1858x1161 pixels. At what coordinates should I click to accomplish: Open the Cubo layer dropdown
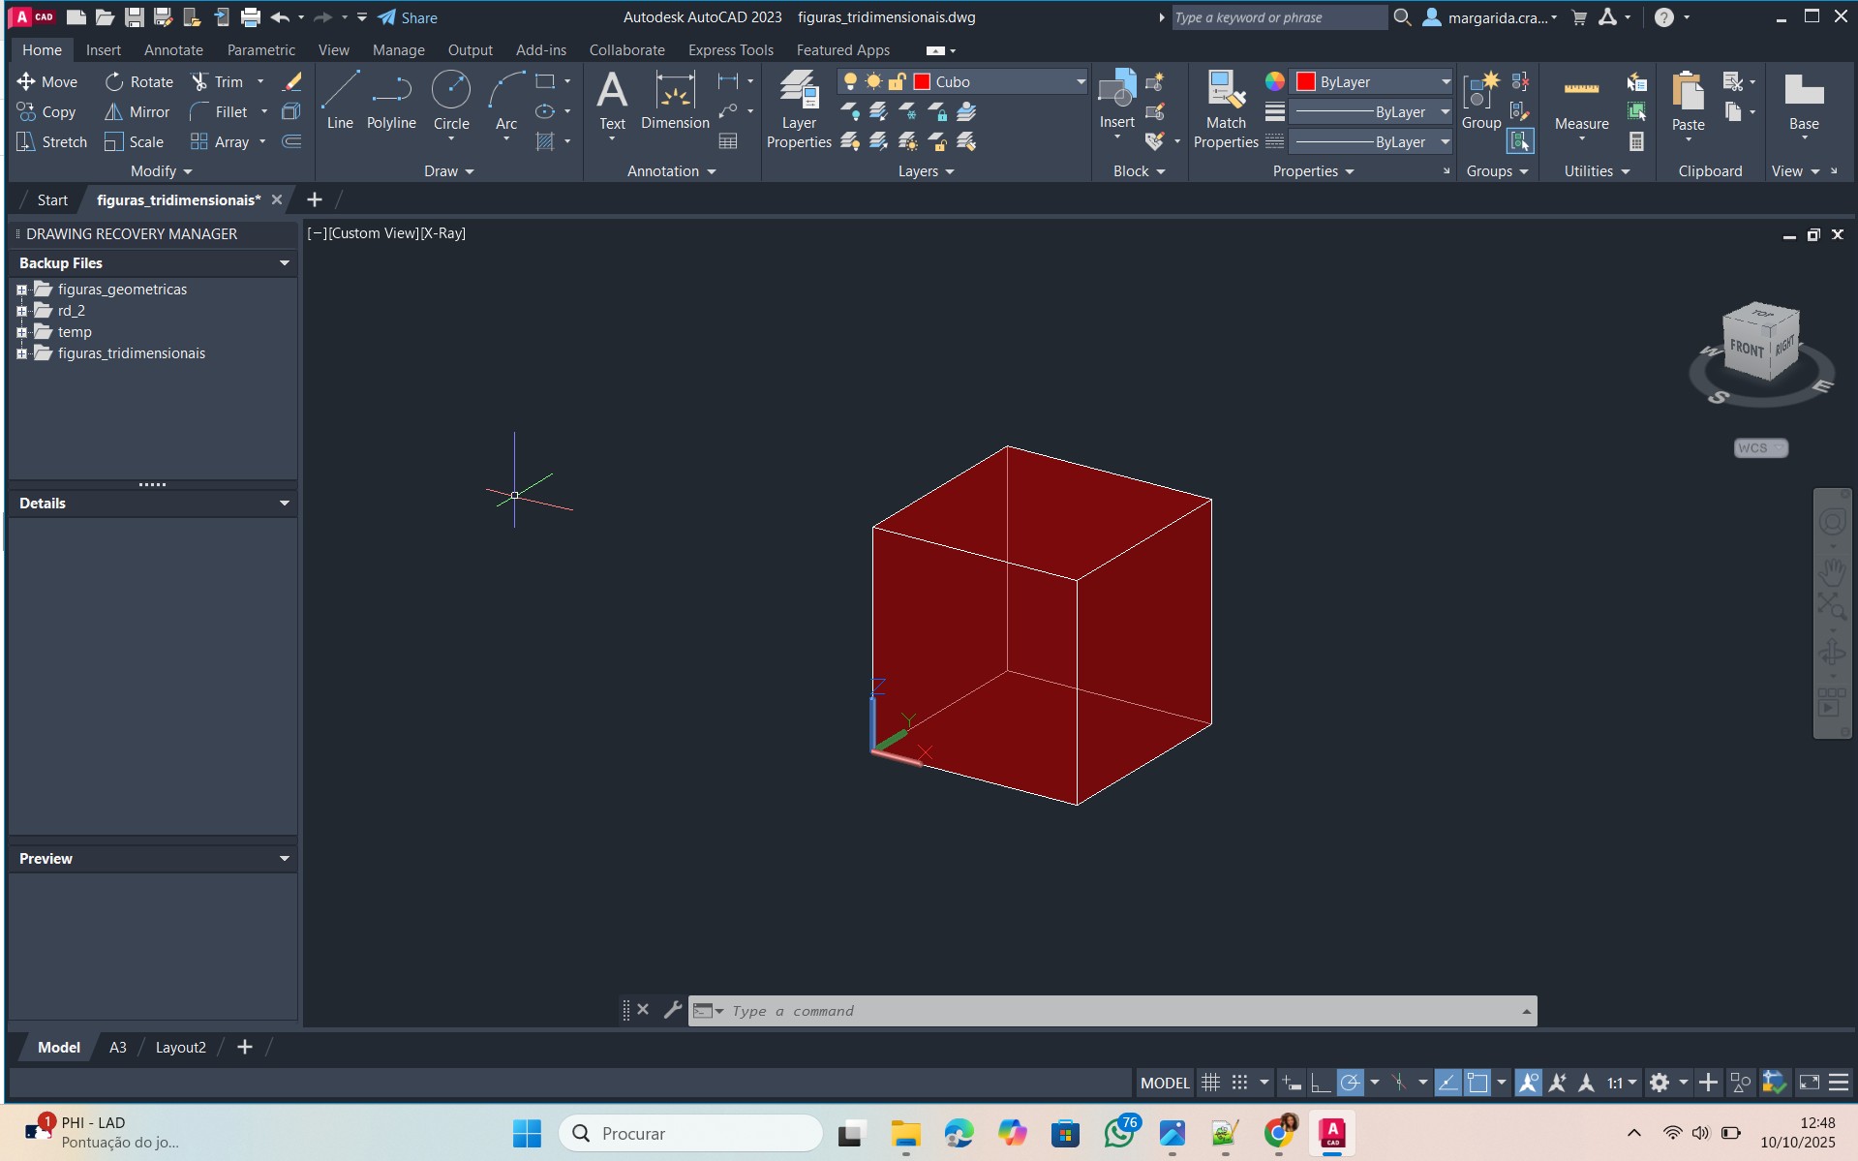[1081, 82]
